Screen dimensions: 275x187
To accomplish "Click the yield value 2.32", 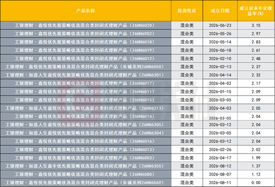I will 256,75.
